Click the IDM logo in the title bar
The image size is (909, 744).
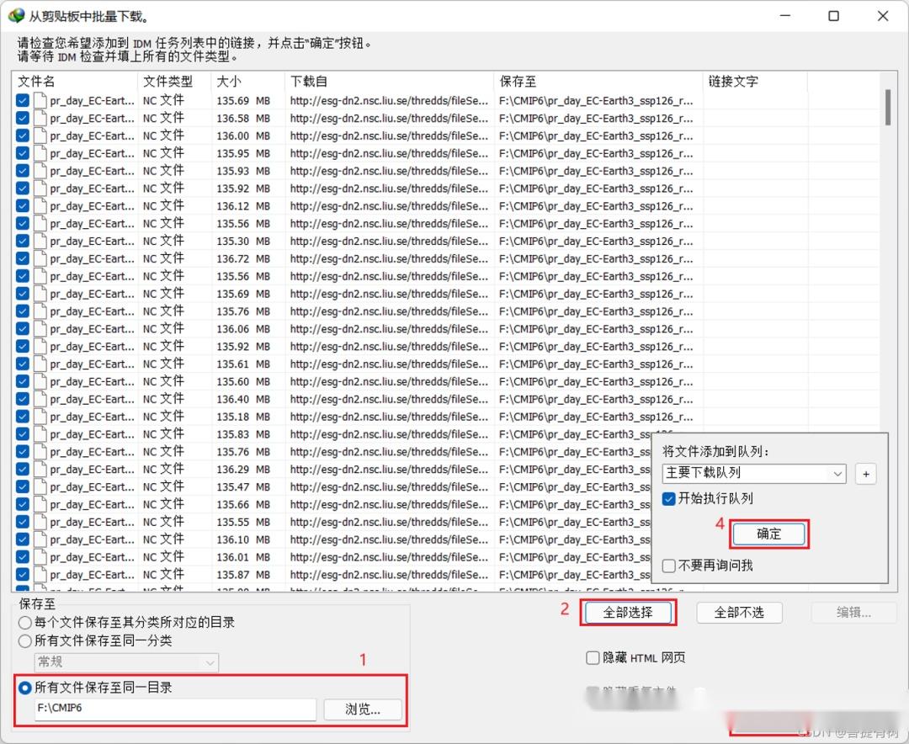click(x=19, y=14)
